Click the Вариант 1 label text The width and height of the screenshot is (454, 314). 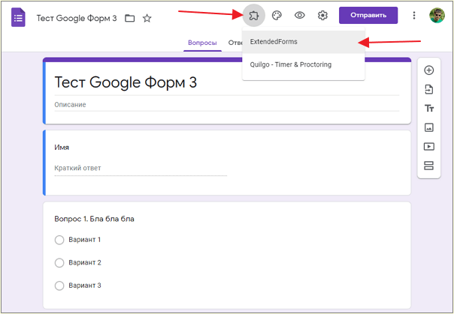pos(84,240)
